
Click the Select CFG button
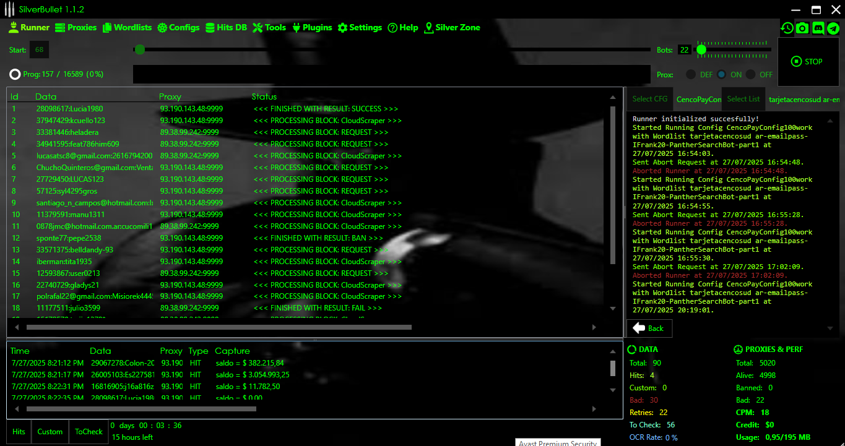650,99
